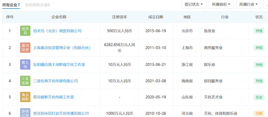The width and height of the screenshot is (268, 117).
Task: Open 香河县协信红岩文化传播有限公司 link
Action: [61, 113]
